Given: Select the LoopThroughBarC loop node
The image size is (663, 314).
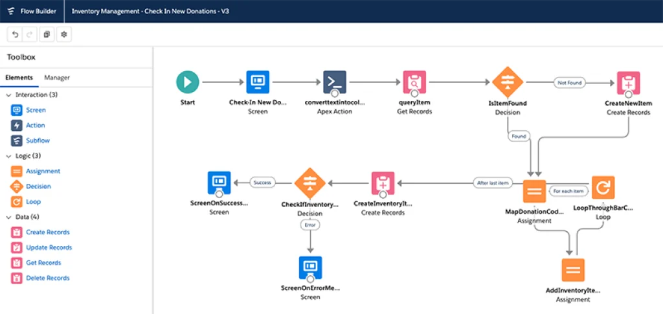Looking at the screenshot, I should tap(603, 188).
